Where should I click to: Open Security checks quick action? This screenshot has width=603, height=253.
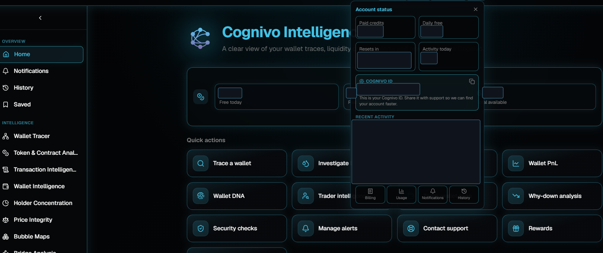[x=237, y=228]
